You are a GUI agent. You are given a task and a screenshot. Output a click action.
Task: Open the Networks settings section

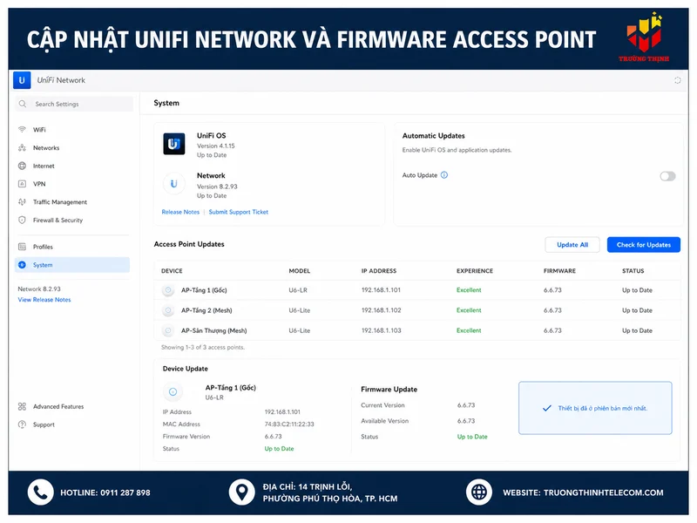73,147
